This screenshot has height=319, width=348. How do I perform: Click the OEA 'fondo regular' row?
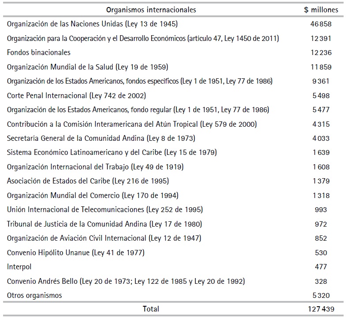pyautogui.click(x=138, y=110)
